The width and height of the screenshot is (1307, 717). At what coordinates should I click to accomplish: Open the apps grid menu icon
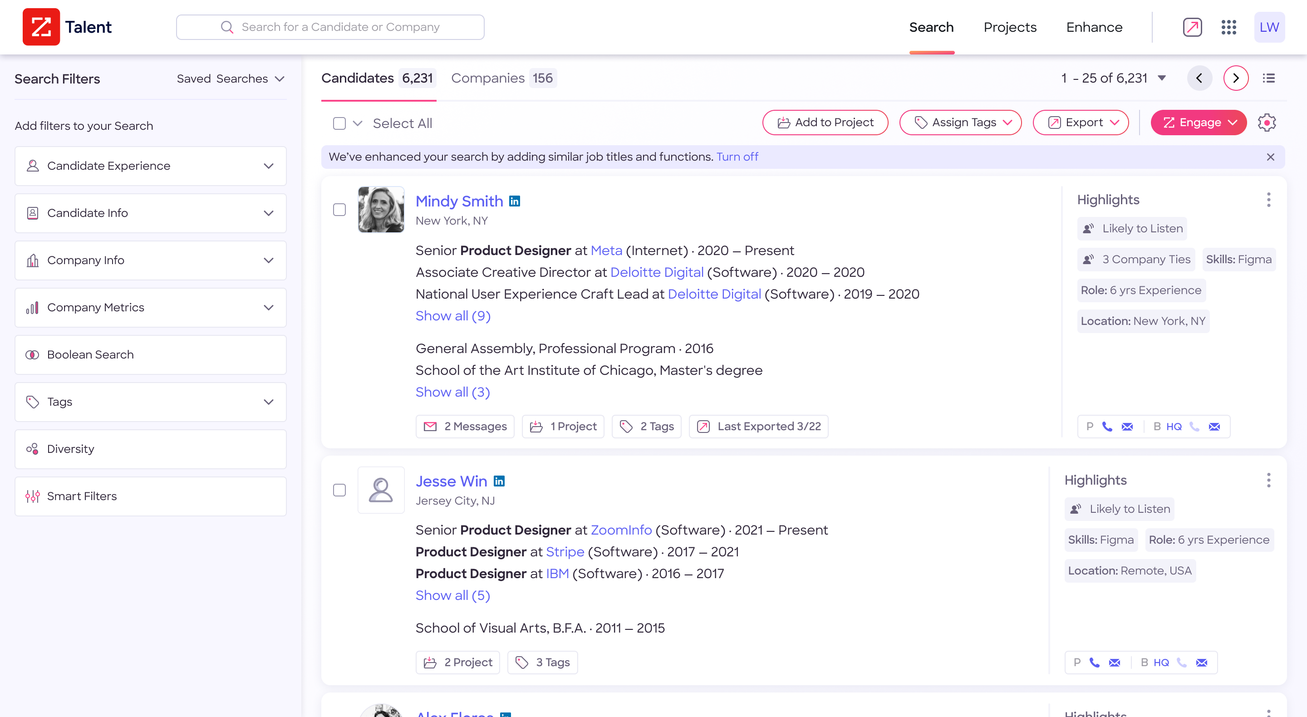(1228, 27)
